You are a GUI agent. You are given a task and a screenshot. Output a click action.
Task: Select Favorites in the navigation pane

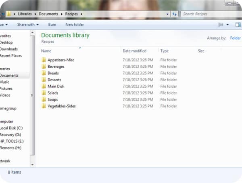5,36
